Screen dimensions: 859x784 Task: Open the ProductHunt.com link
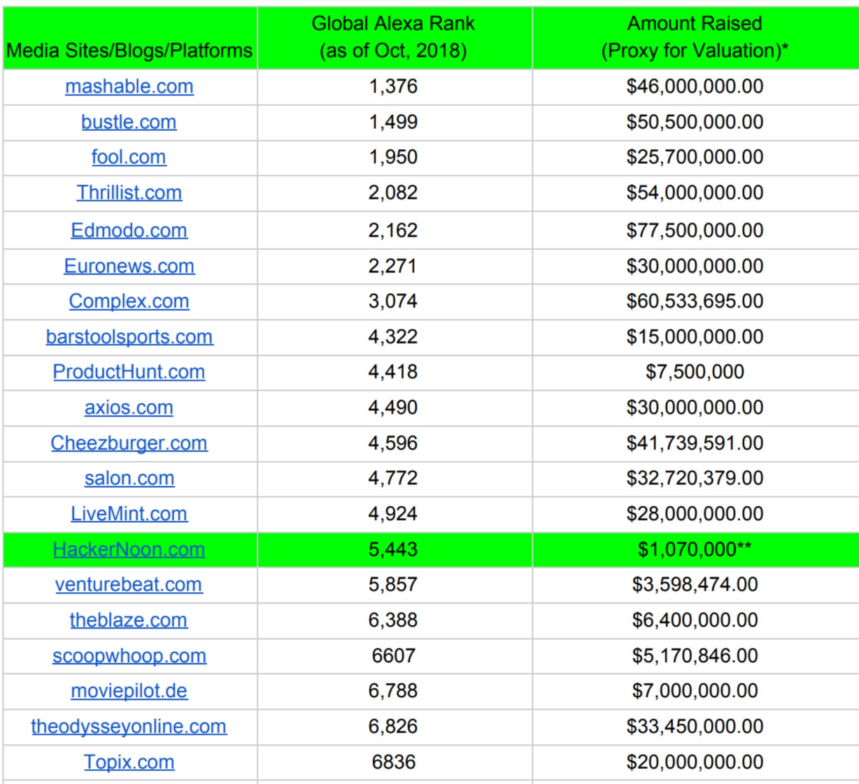pos(129,372)
